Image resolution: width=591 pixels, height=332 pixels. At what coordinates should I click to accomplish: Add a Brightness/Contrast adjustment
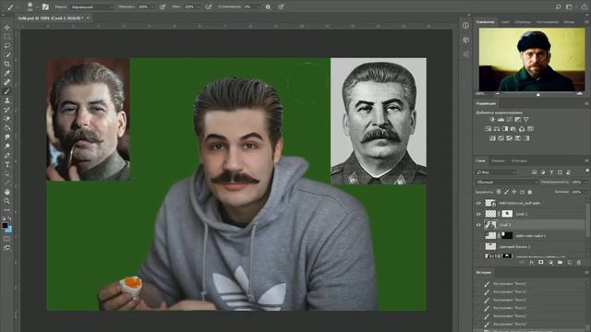tap(492, 119)
